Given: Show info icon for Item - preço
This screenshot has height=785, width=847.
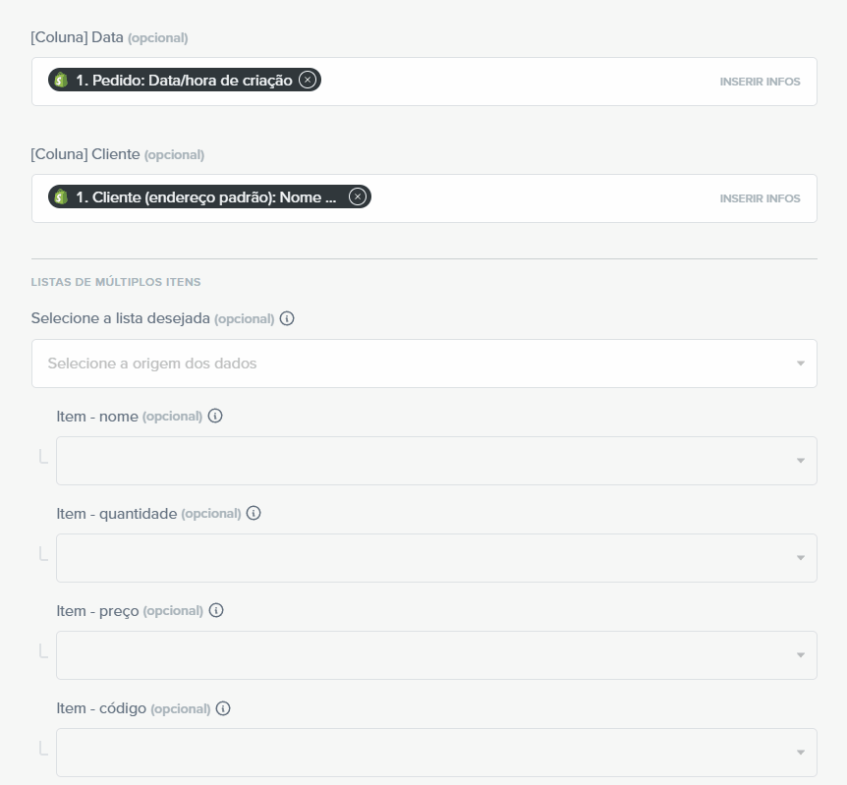Looking at the screenshot, I should click(x=216, y=610).
